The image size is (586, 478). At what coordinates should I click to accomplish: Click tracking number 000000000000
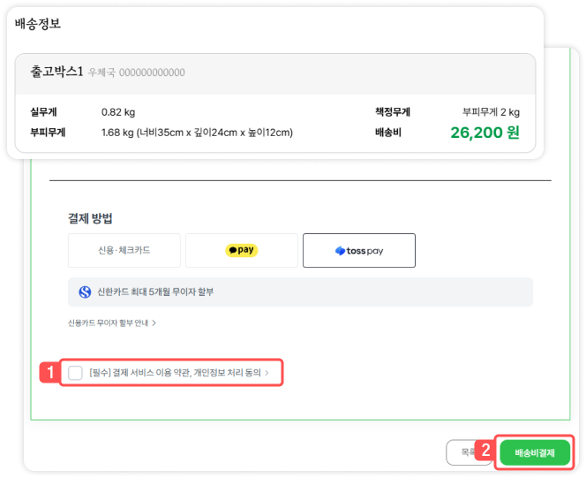[152, 72]
